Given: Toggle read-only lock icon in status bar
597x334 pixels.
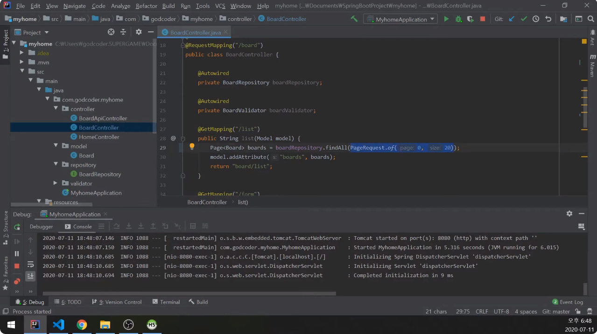Looking at the screenshot, I should click(x=578, y=311).
